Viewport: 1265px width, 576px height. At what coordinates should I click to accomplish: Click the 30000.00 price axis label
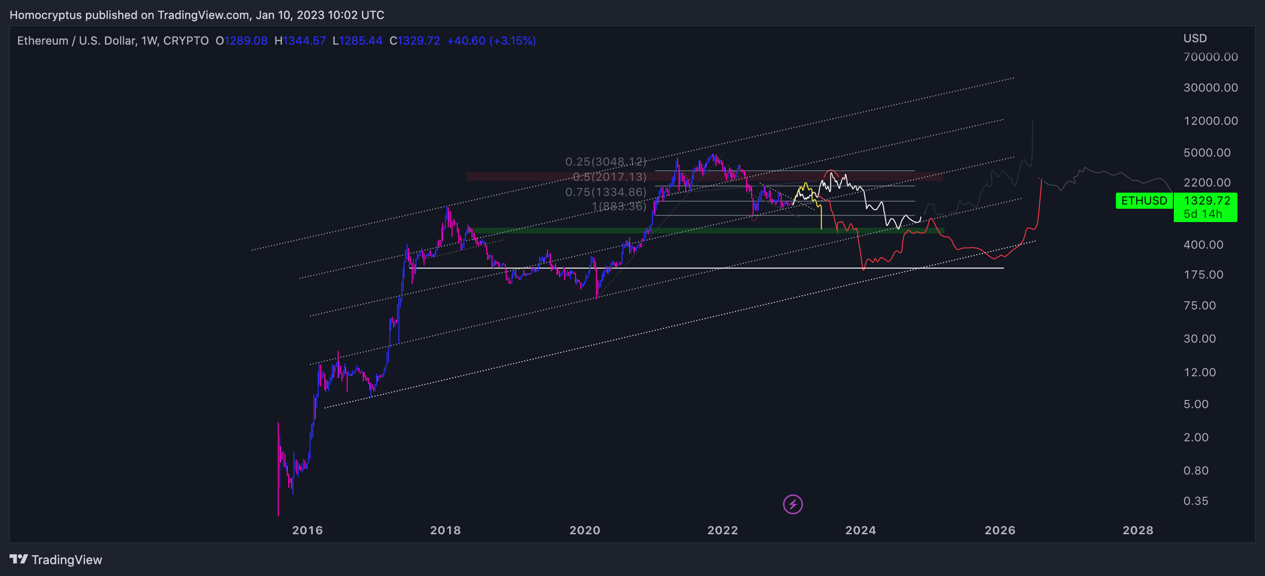1210,87
